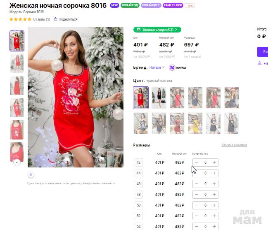The image size is (268, 230).
Task: Select size 48 box
Action: point(139,195)
